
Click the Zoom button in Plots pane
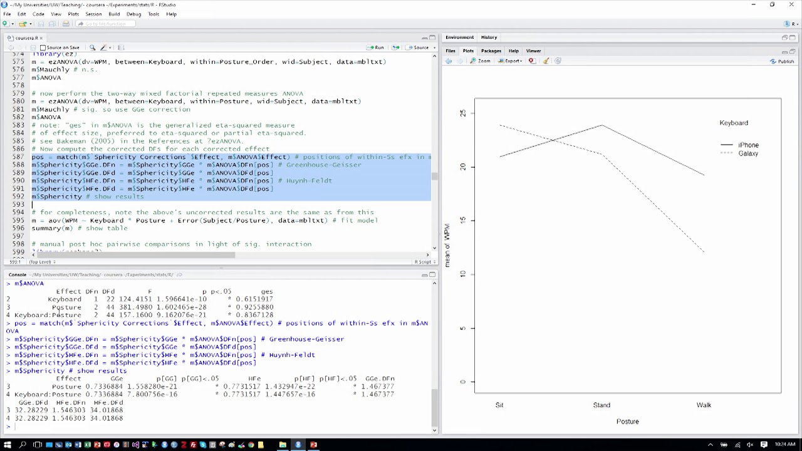point(481,61)
